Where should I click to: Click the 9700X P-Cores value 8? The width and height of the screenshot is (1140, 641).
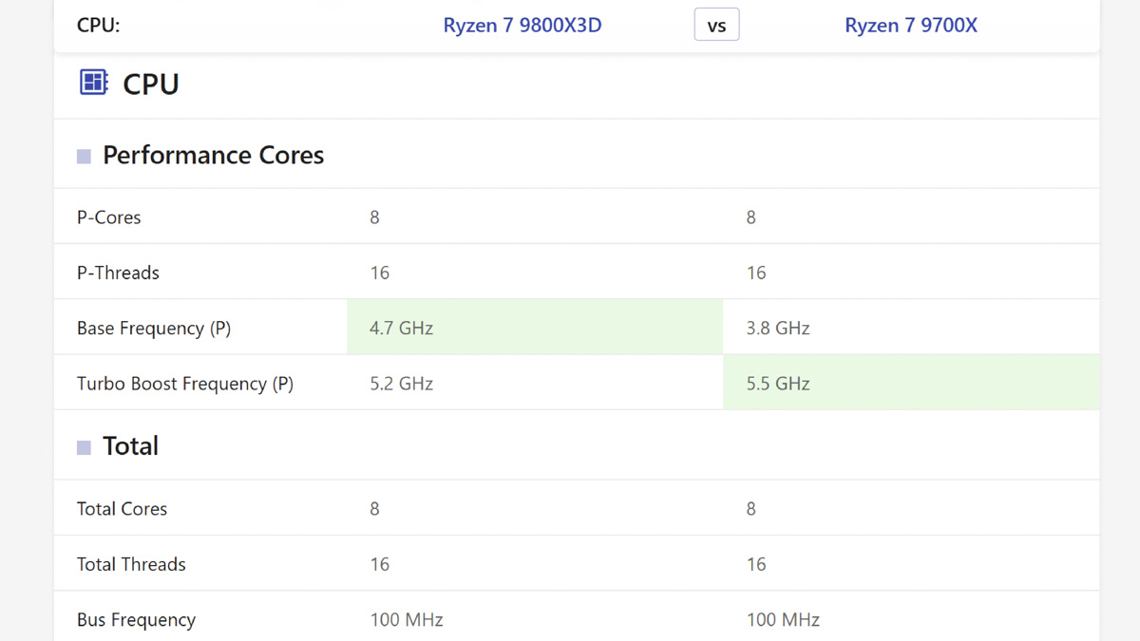(x=750, y=217)
